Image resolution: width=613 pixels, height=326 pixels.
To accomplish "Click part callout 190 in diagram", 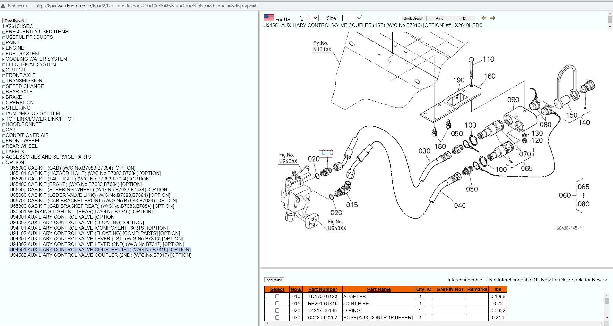I will (459, 80).
